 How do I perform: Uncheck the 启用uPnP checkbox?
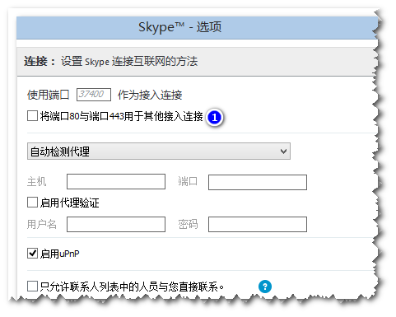[x=32, y=253]
